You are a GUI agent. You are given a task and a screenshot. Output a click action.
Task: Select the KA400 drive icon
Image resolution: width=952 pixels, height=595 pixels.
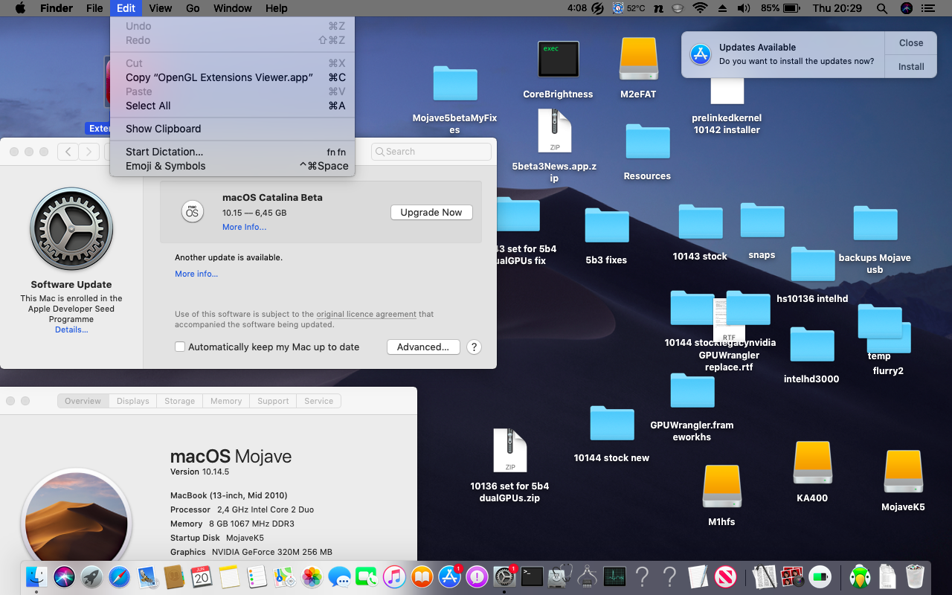pos(812,463)
